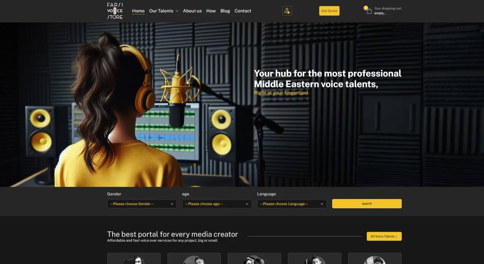Click the 'Language' field label
484x264 pixels.
(266, 194)
